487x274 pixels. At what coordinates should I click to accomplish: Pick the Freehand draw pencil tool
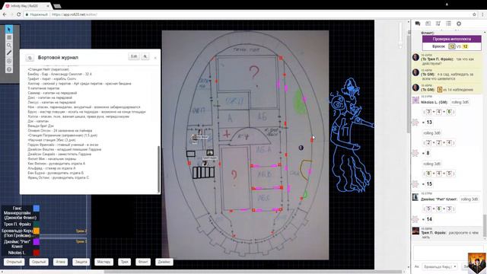pyautogui.click(x=9, y=53)
